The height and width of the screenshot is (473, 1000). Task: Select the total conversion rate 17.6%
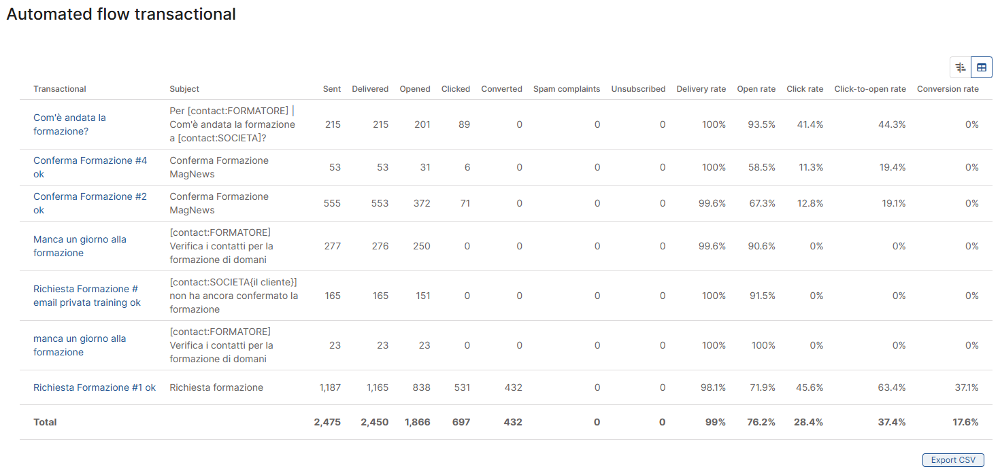pos(965,422)
